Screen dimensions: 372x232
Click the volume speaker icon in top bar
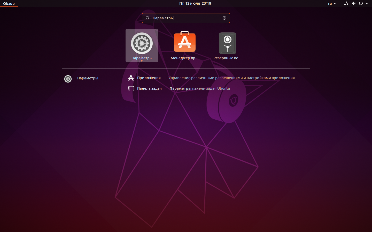[353, 3]
